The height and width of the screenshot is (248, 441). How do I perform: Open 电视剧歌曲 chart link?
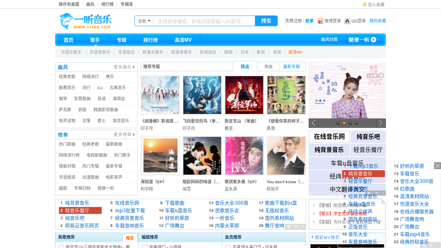point(97,155)
